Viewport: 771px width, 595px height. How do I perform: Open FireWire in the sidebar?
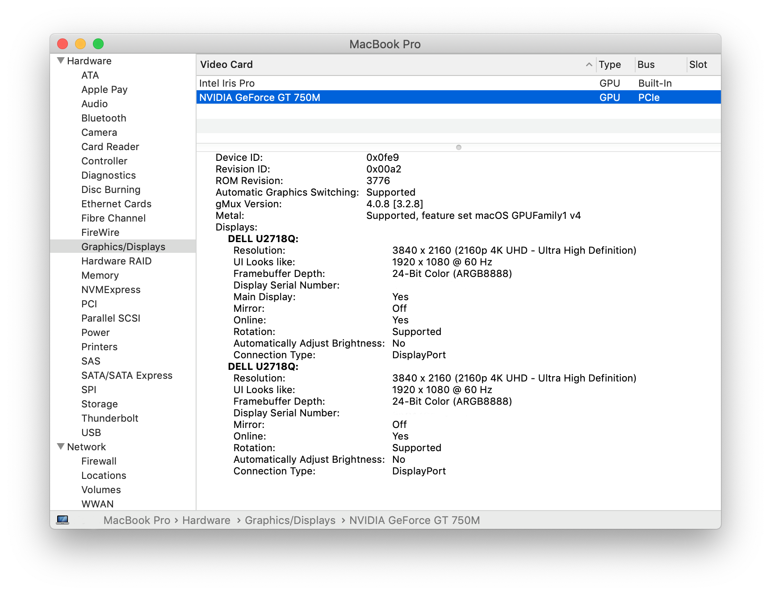pyautogui.click(x=101, y=233)
